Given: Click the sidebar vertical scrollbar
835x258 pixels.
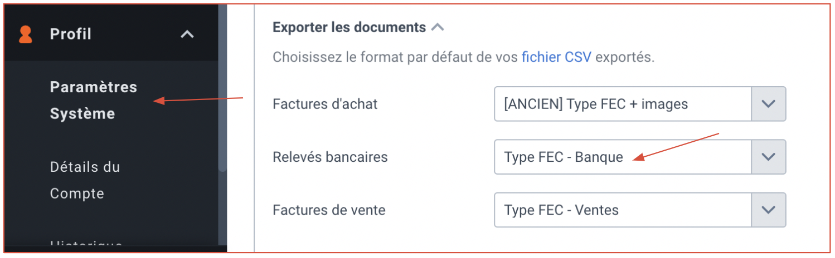Looking at the screenshot, I should coord(222,89).
